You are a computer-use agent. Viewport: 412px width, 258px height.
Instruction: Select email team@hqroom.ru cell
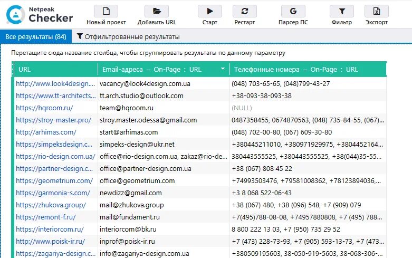(x=164, y=108)
